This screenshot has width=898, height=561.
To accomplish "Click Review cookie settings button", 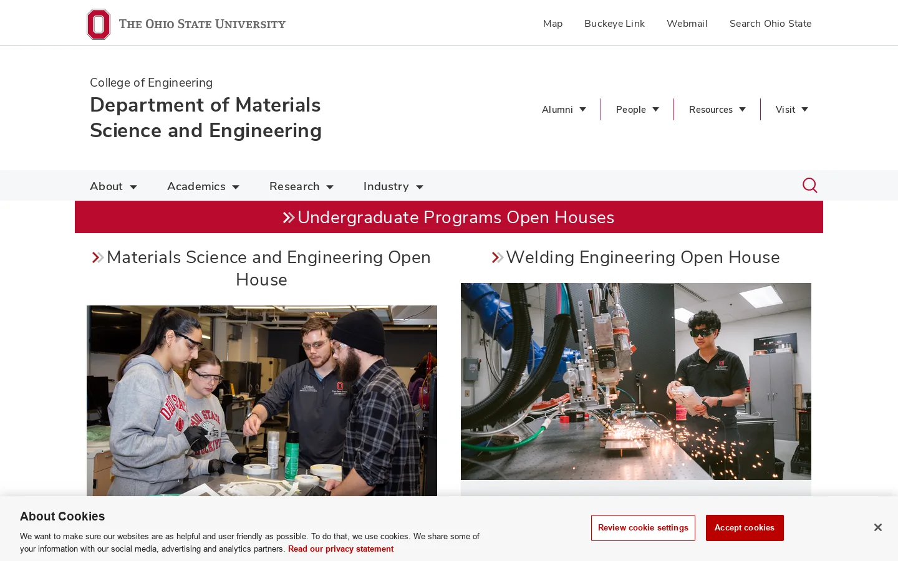I will tap(643, 528).
